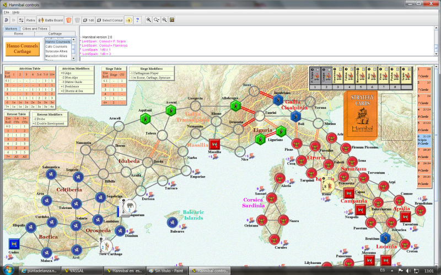This screenshot has height=275, width=441.
Task: Click the empty Taurini space circle
Action: [x=259, y=116]
